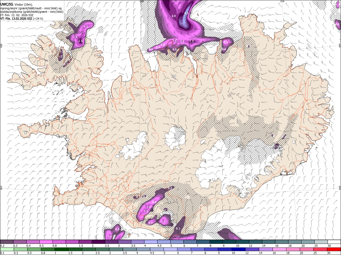Click the 20W longitude label
This screenshot has width=341, height=255.
pos(141,1)
